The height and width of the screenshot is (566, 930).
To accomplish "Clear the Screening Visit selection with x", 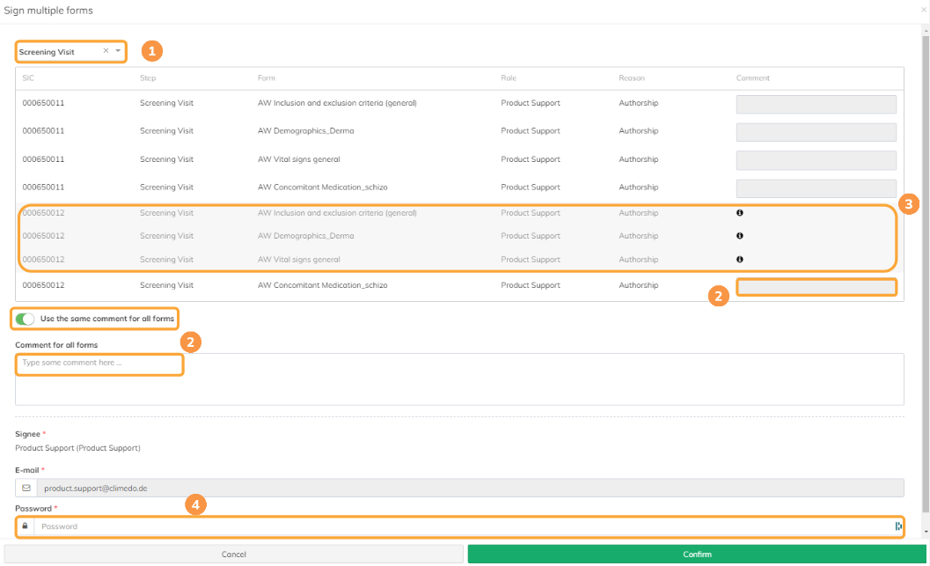I will pyautogui.click(x=106, y=51).
